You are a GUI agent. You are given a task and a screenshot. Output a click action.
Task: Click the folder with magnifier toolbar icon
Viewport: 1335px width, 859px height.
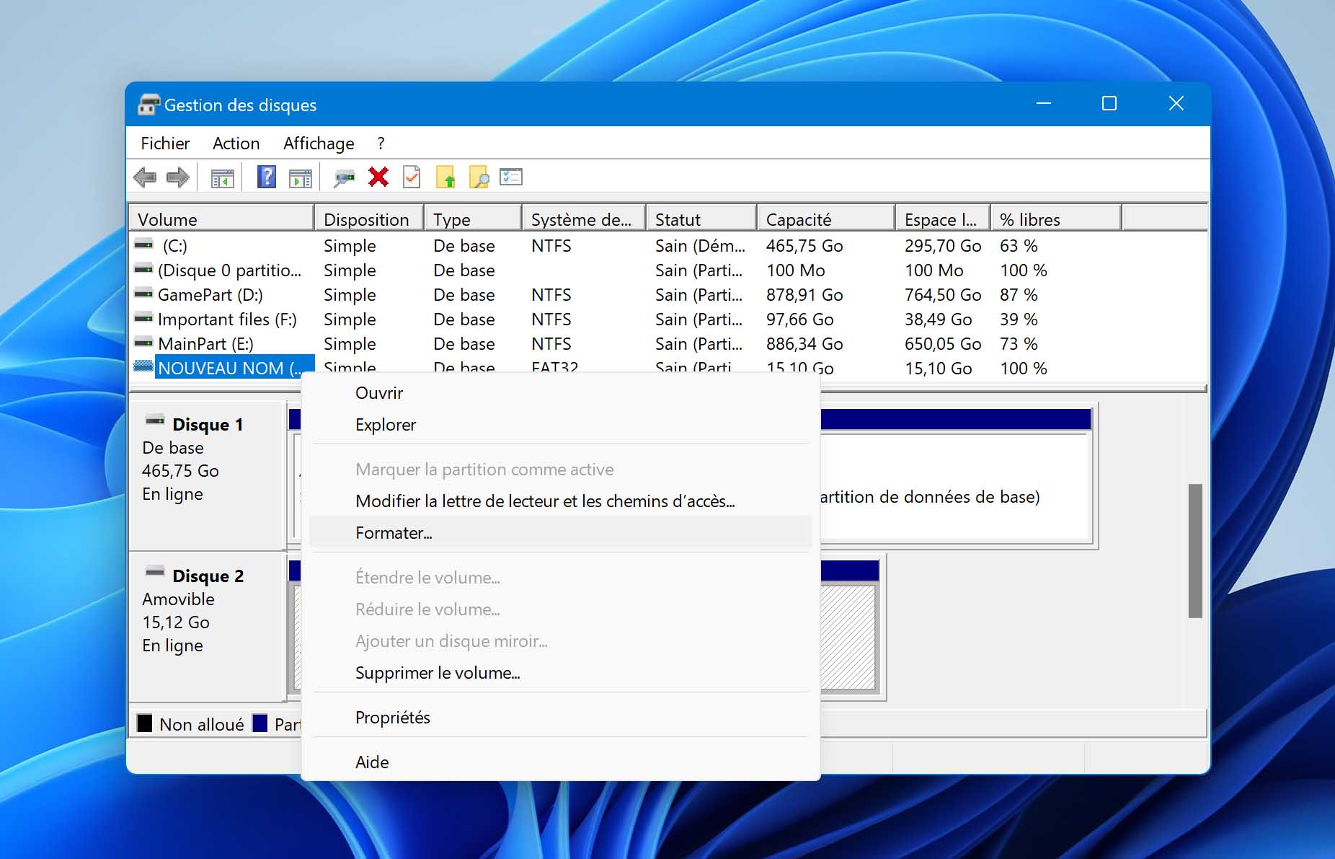pos(479,177)
